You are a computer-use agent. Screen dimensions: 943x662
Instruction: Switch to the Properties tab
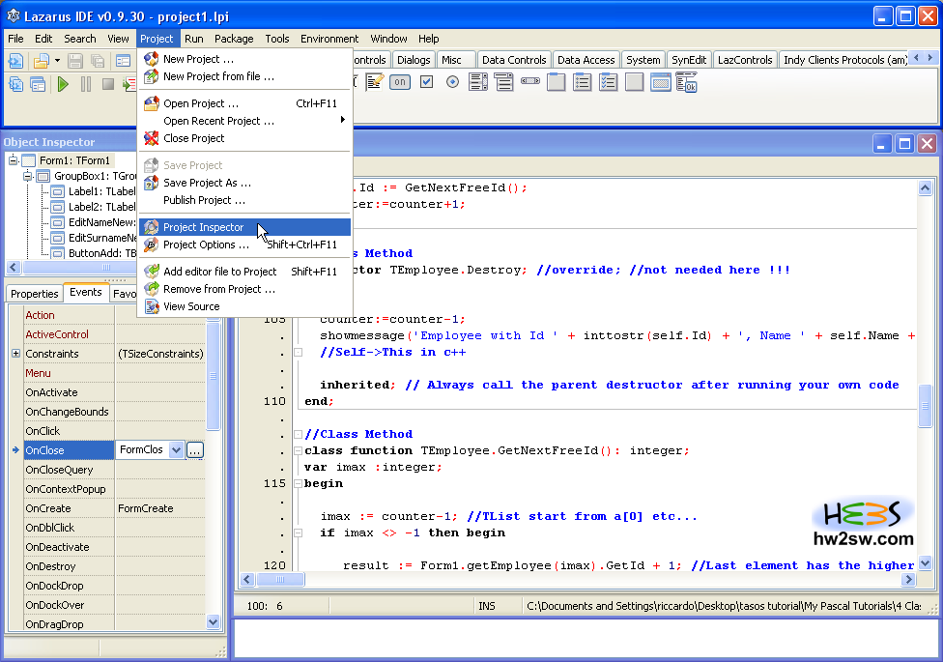34,294
